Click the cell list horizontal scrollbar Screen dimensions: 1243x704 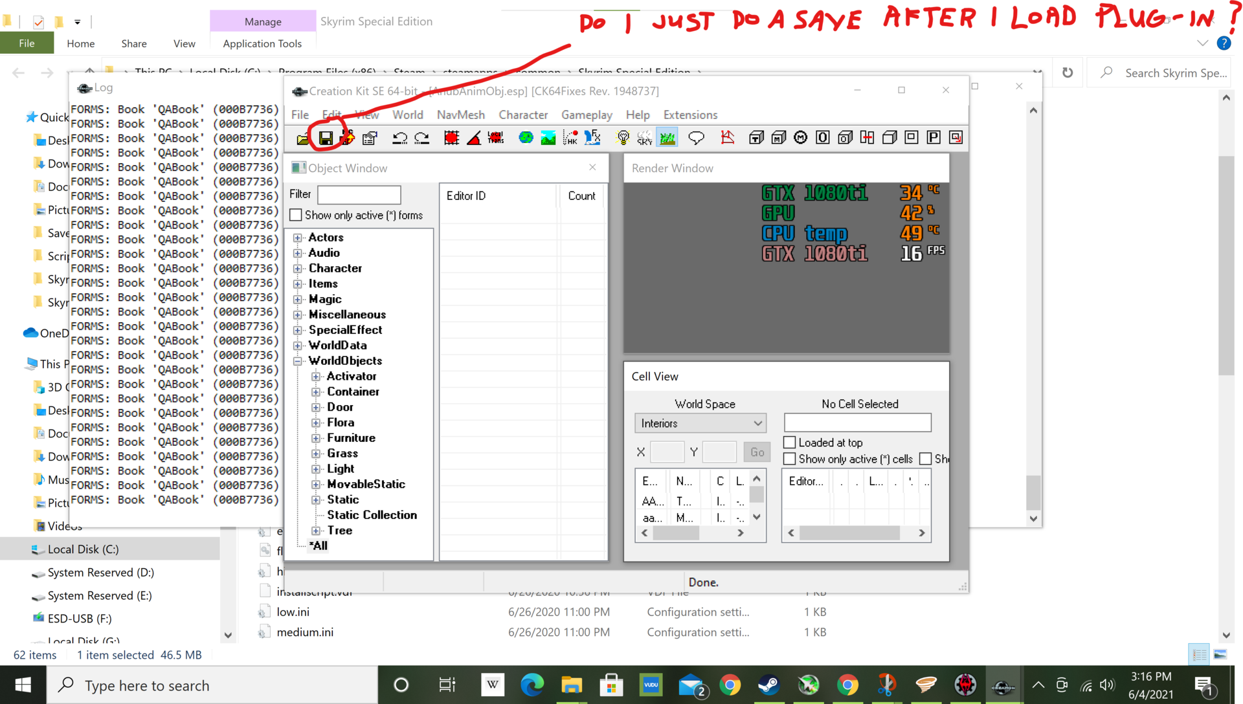[693, 533]
